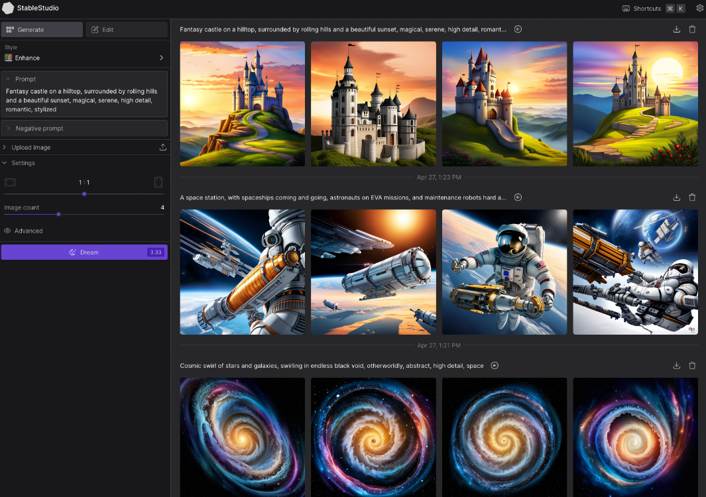Download the space station image set

tap(676, 197)
